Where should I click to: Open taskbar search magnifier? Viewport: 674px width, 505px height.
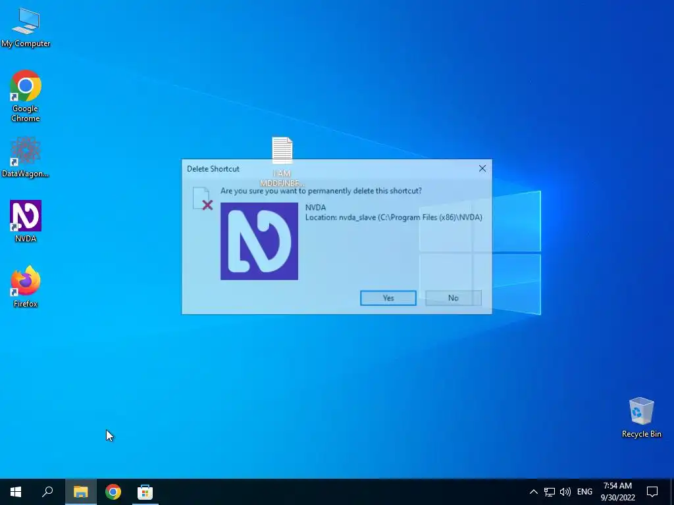pos(47,492)
